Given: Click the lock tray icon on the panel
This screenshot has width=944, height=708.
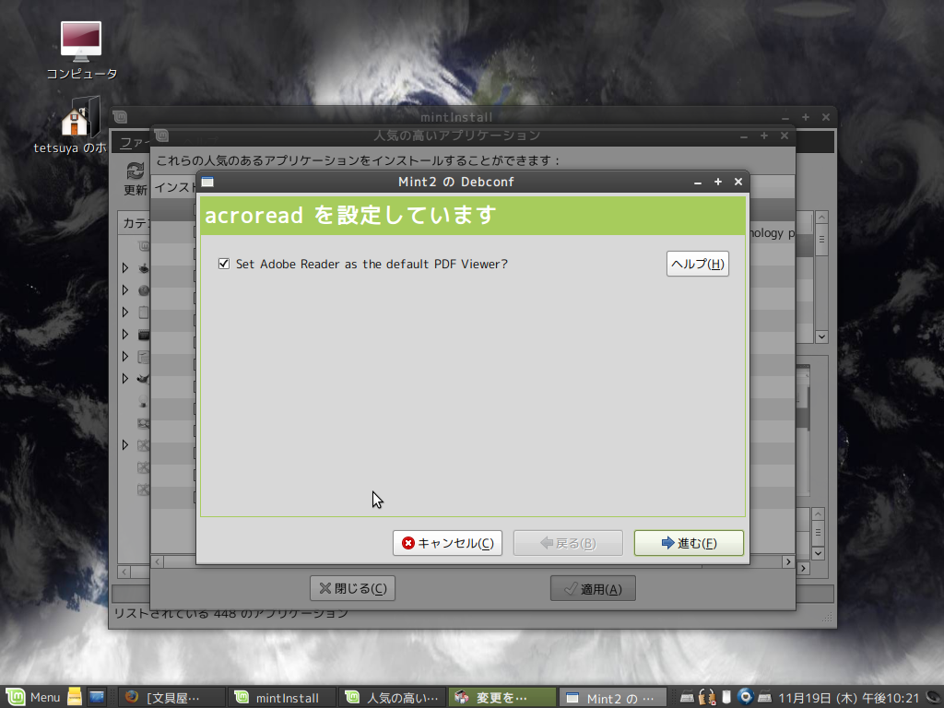Looking at the screenshot, I should tap(707, 697).
